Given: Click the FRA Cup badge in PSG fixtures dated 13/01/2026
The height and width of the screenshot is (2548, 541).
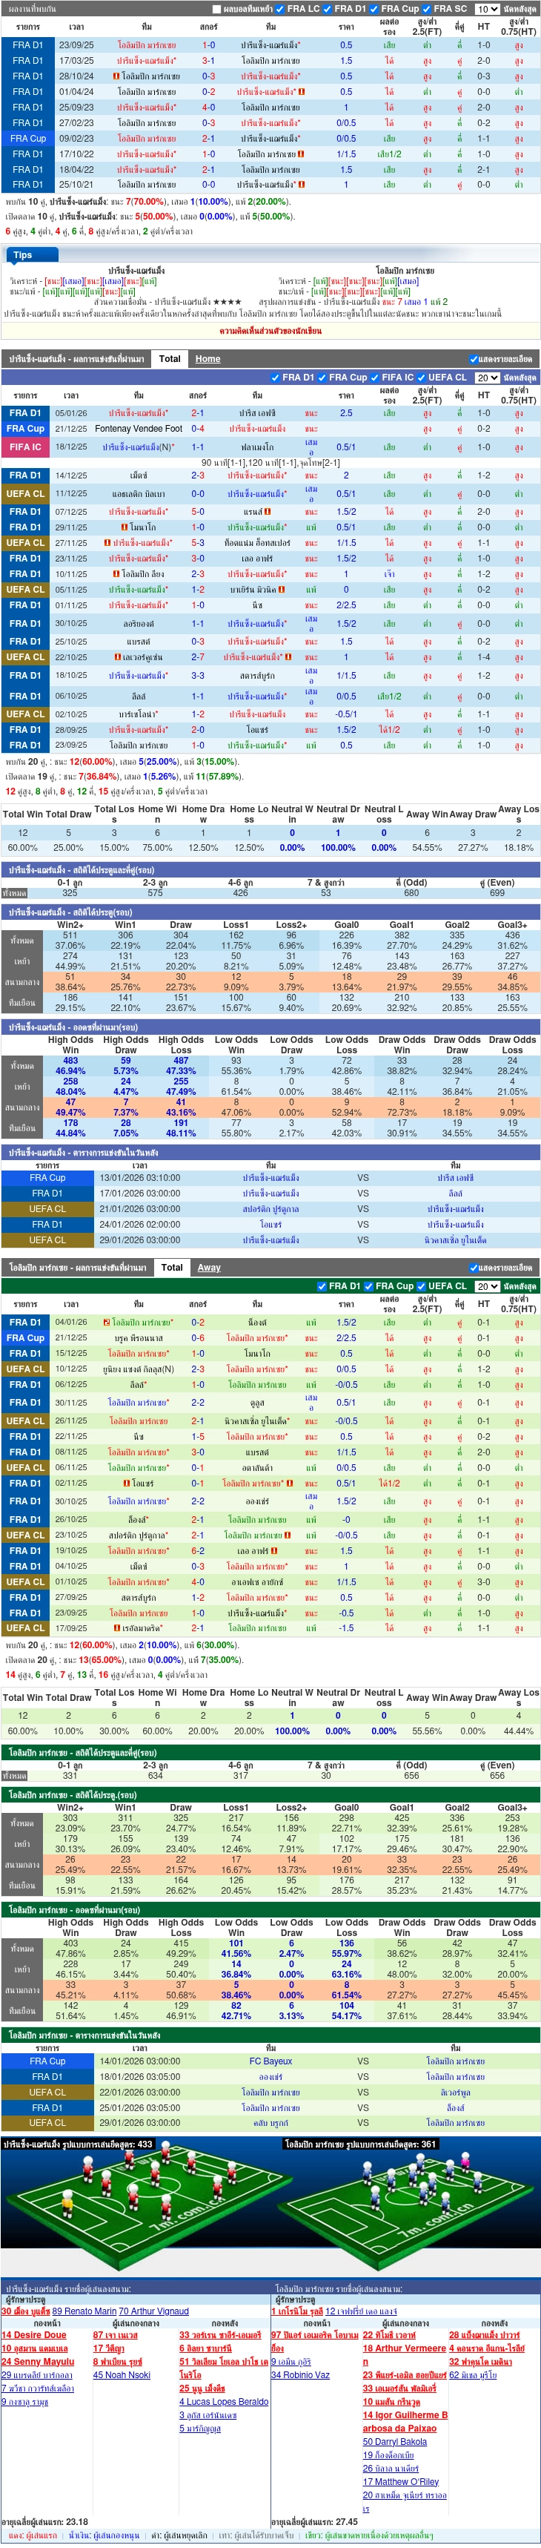Looking at the screenshot, I should coord(47,1178).
